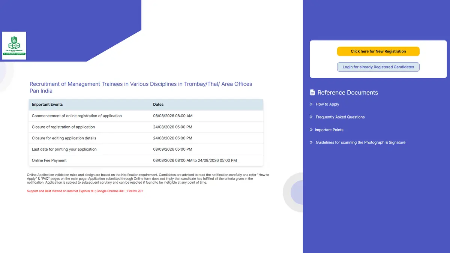Click the Reference Documents file icon

point(312,92)
